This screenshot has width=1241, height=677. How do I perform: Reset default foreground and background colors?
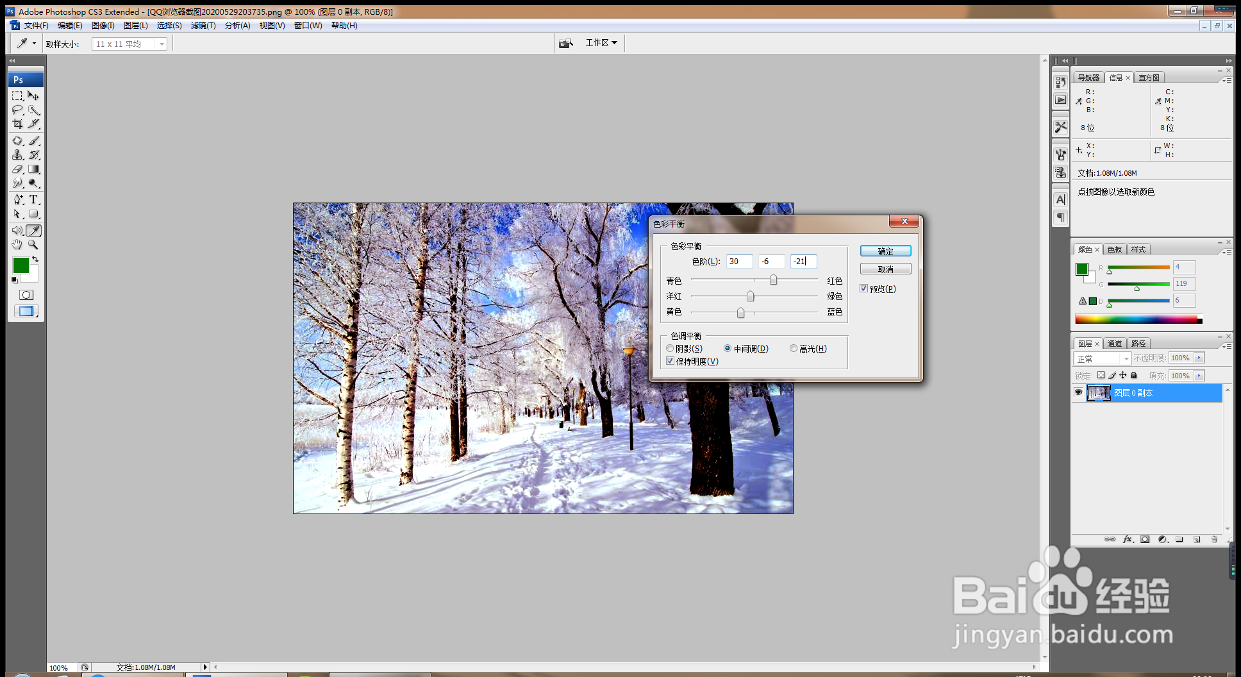click(15, 280)
